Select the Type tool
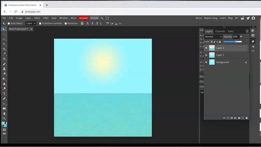Image resolution: width=261 pixels, height=147 pixels. tap(4, 94)
